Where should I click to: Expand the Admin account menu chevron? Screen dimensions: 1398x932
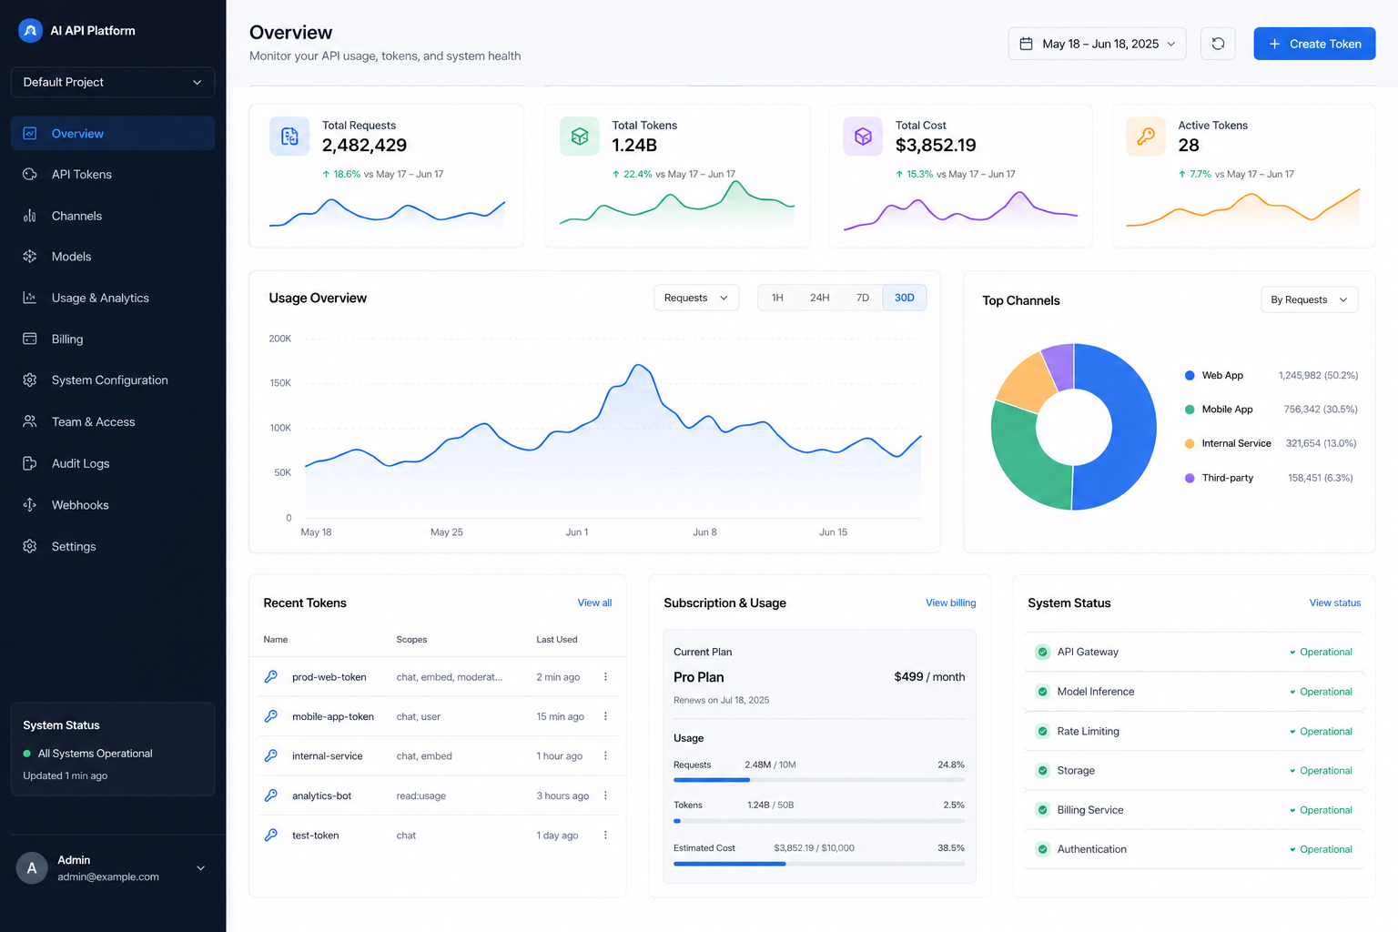(201, 868)
